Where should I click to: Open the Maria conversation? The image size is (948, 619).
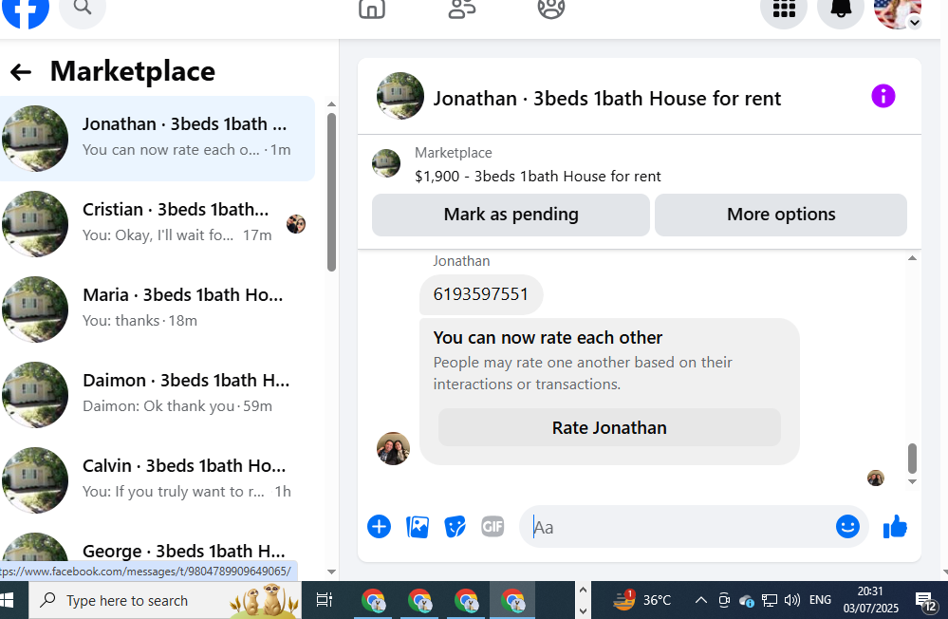coord(158,309)
